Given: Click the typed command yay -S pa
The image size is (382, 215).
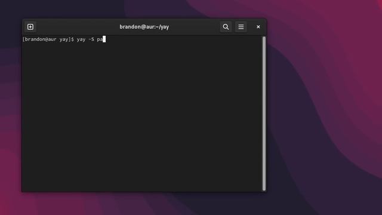Looking at the screenshot, I should (x=90, y=39).
